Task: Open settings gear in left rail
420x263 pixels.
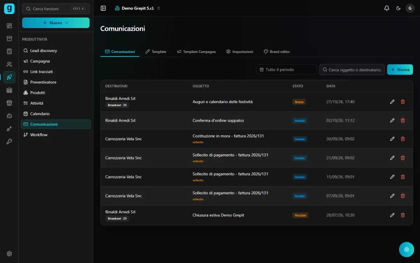Action: (x=9, y=254)
